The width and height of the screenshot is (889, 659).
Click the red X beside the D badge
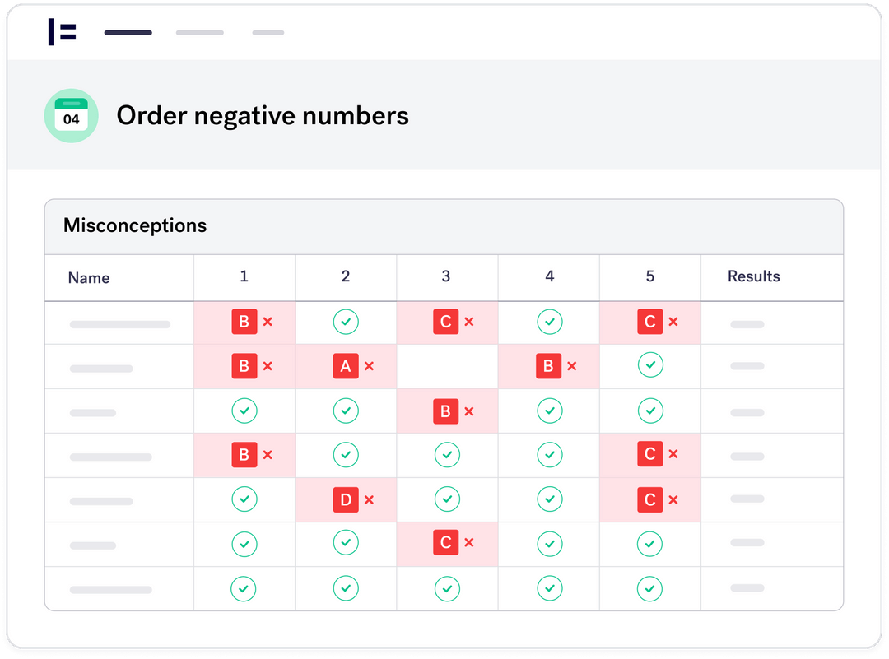[369, 499]
